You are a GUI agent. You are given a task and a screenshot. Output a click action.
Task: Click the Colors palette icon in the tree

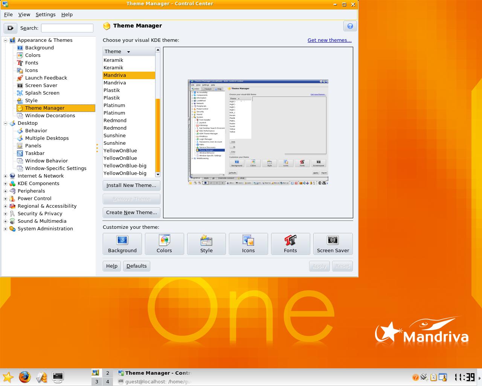20,55
